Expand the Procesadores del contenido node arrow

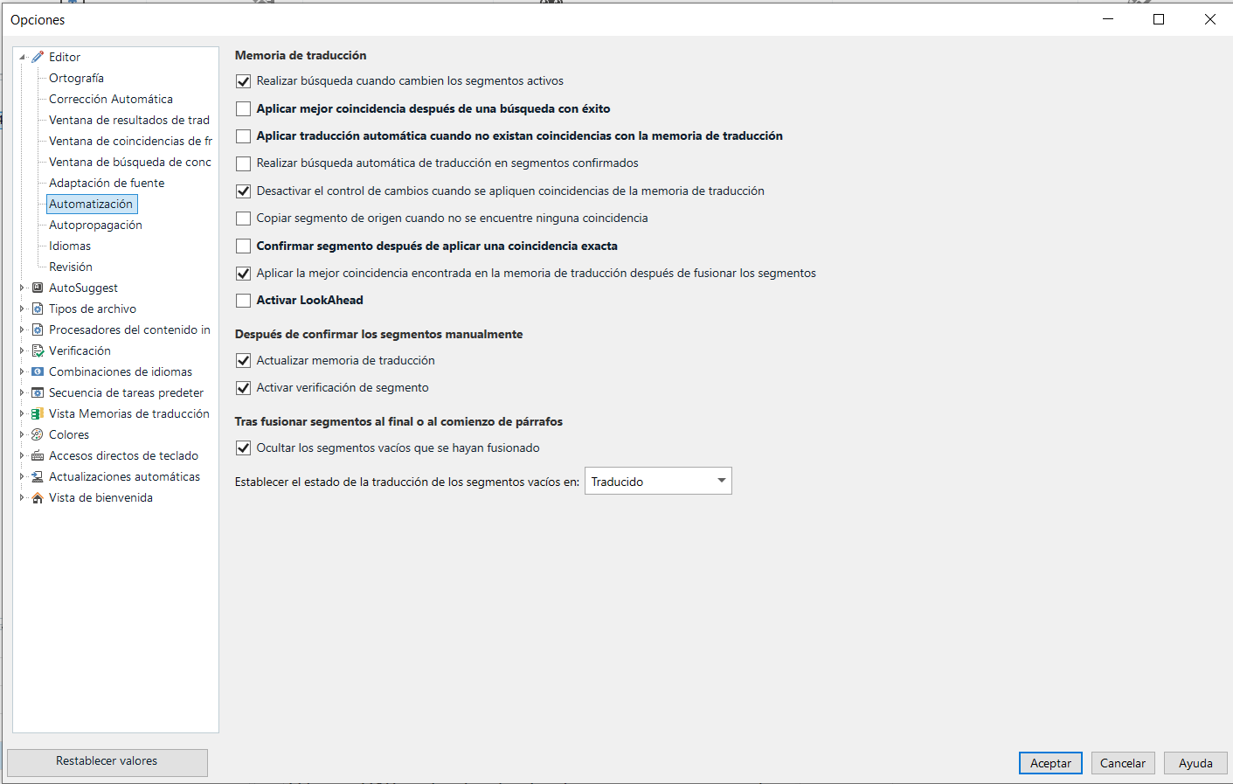tap(22, 330)
